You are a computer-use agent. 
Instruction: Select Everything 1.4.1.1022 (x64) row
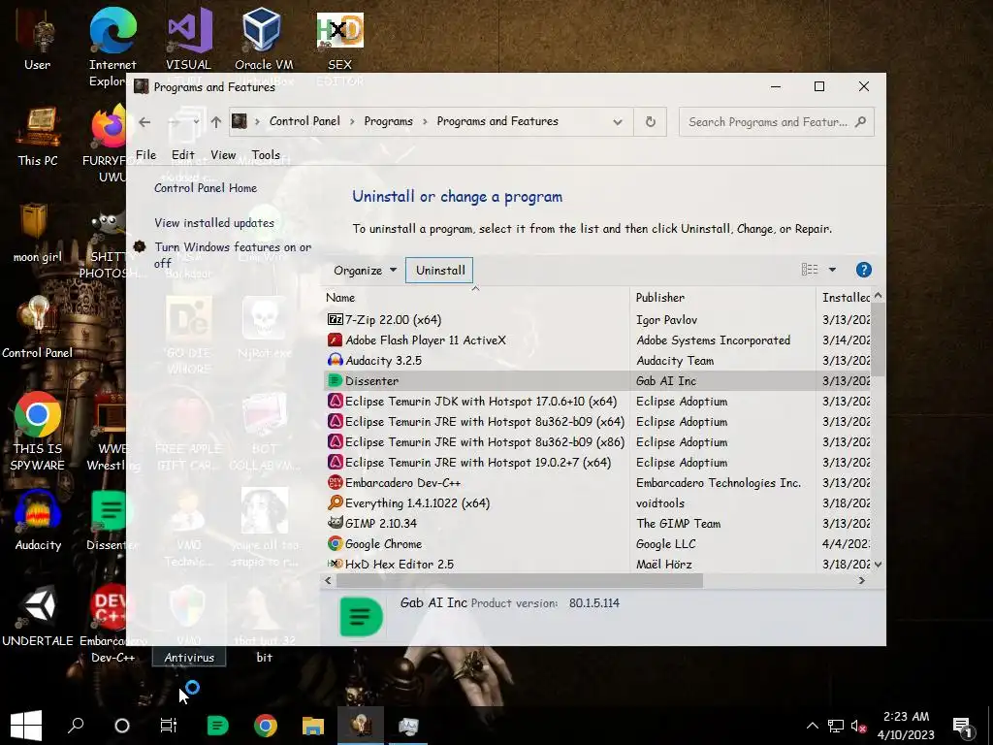coord(598,503)
